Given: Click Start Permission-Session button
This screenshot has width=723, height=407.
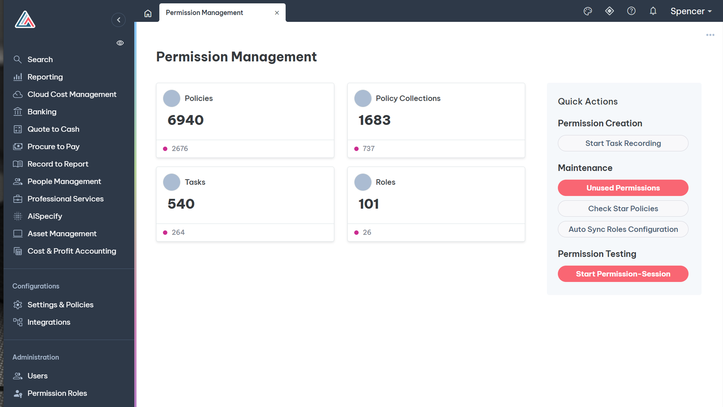Looking at the screenshot, I should [623, 274].
